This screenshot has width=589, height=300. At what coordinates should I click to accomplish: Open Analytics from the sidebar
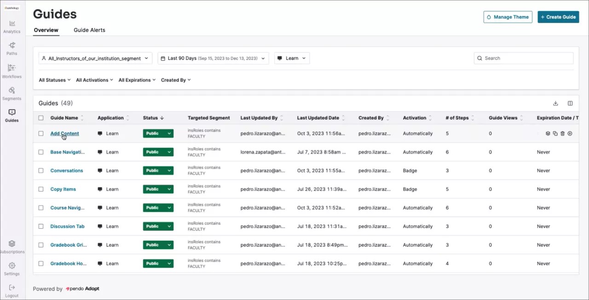[x=12, y=27]
